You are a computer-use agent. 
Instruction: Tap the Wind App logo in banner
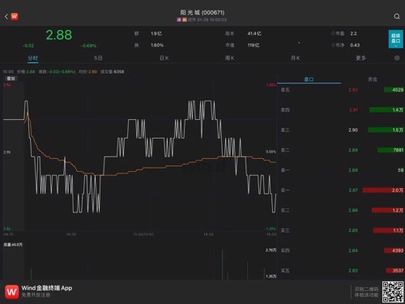(12, 292)
